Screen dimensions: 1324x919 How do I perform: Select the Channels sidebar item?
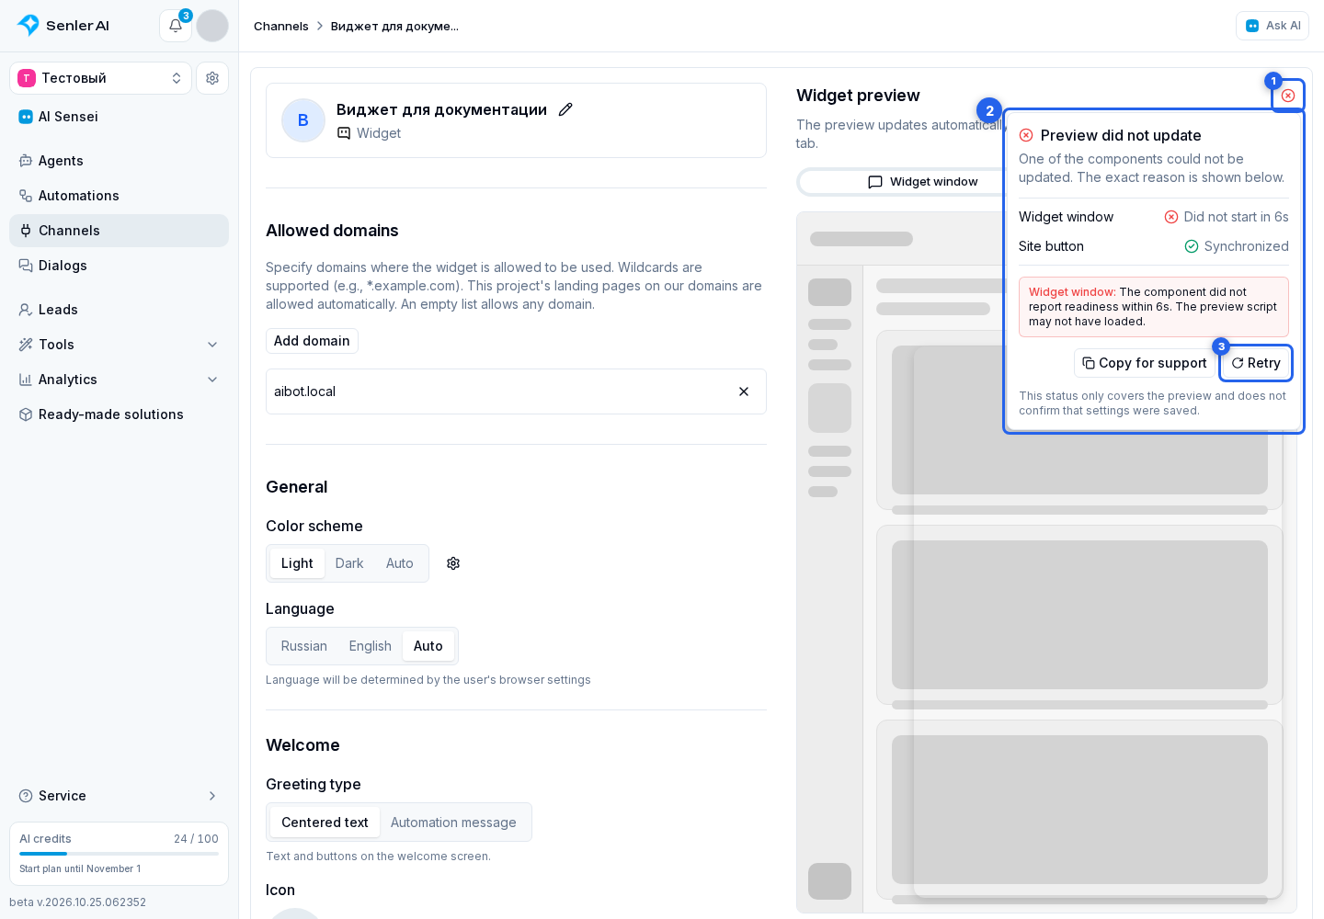pyautogui.click(x=119, y=231)
